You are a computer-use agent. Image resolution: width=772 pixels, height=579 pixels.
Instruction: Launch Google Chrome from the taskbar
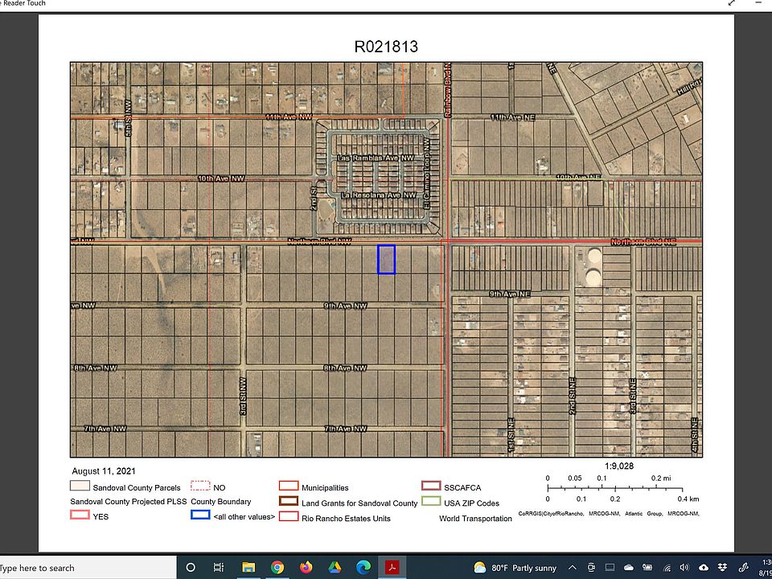(x=277, y=567)
